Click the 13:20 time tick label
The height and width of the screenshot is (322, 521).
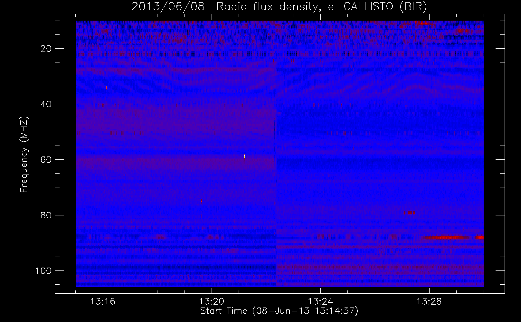pos(212,302)
